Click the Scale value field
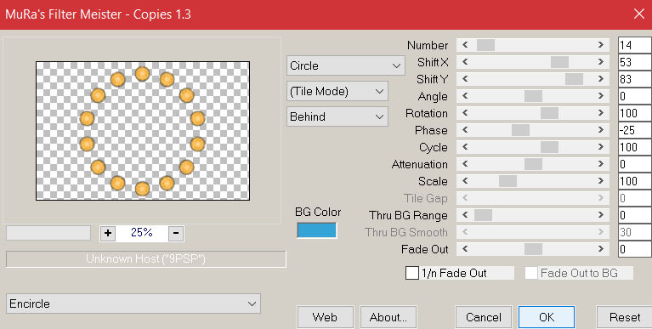 coord(635,181)
